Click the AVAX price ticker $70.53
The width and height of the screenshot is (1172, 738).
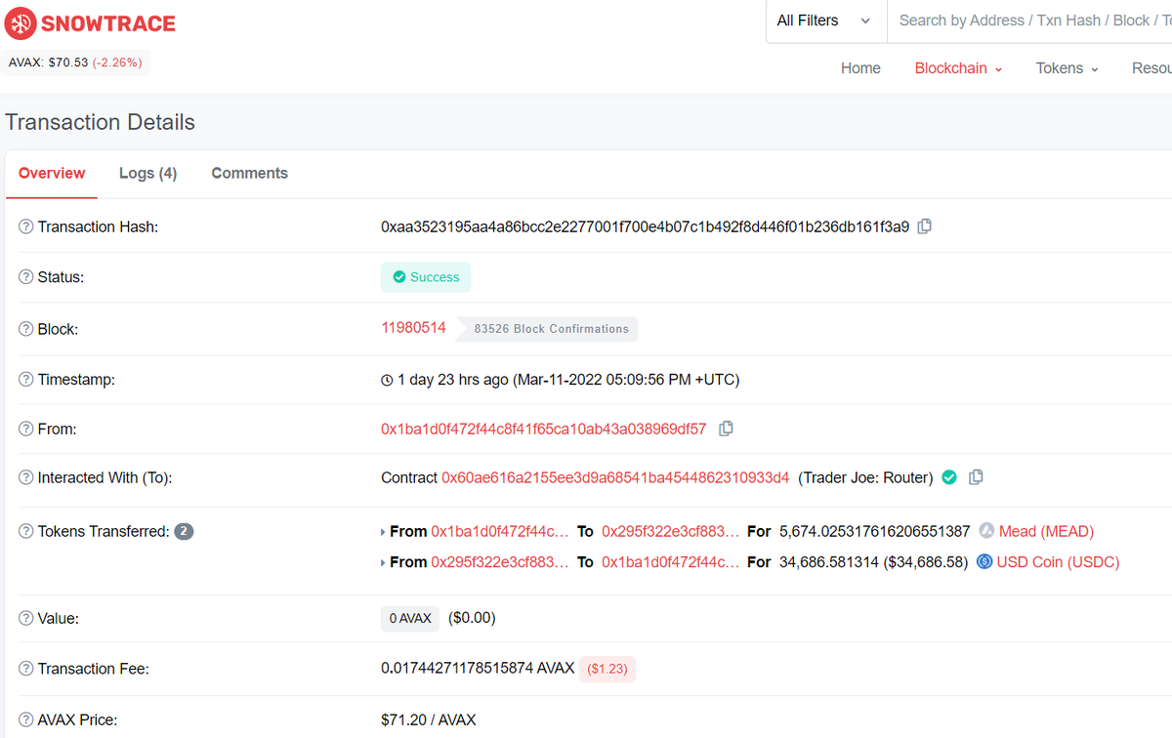pos(75,62)
